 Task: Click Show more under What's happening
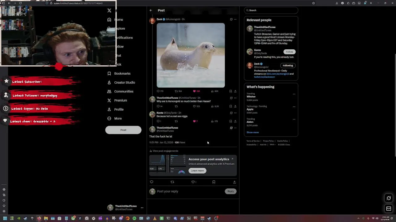coord(253,133)
